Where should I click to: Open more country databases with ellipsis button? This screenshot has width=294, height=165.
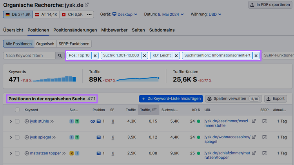(x=89, y=15)
